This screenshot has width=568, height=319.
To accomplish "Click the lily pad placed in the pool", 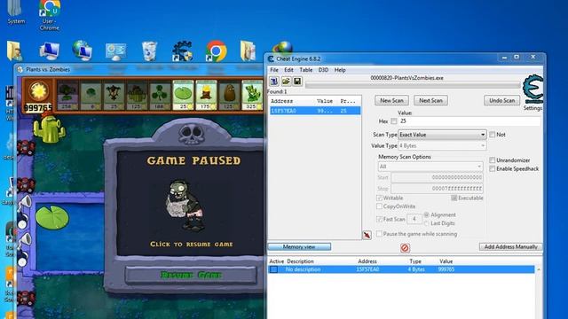I will pyautogui.click(x=52, y=217).
